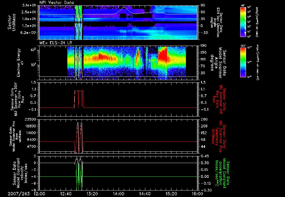Click the '98' telemetry tick value
The image size is (285, 197).
(x=203, y=140)
